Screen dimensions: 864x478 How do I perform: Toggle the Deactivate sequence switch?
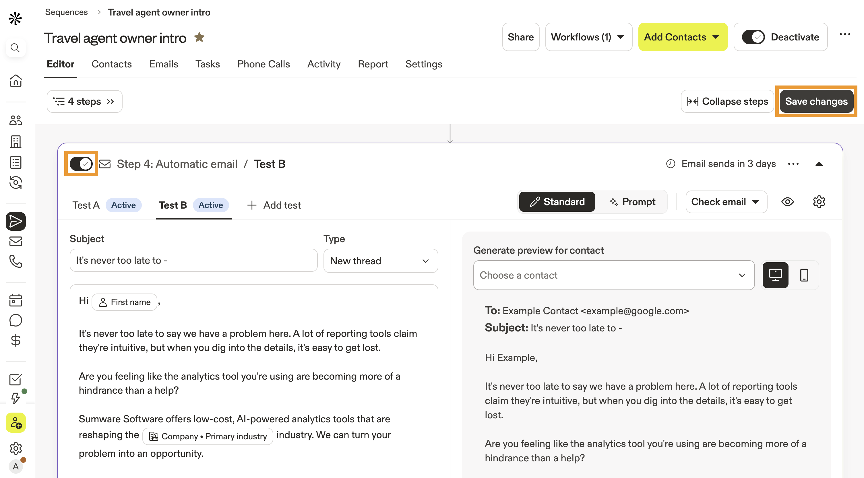coord(753,37)
